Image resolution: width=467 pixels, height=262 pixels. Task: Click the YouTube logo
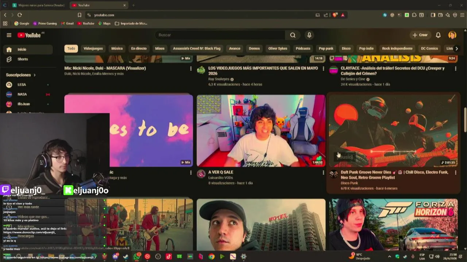[x=29, y=35]
